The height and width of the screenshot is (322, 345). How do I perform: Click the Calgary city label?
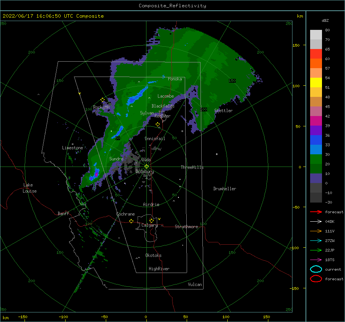tap(149, 225)
